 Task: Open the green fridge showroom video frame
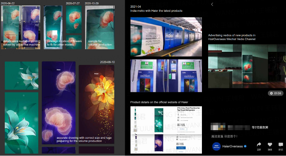(247, 66)
